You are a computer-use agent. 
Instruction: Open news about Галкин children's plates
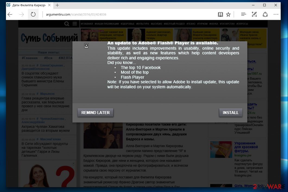pyautogui.click(x=45, y=150)
